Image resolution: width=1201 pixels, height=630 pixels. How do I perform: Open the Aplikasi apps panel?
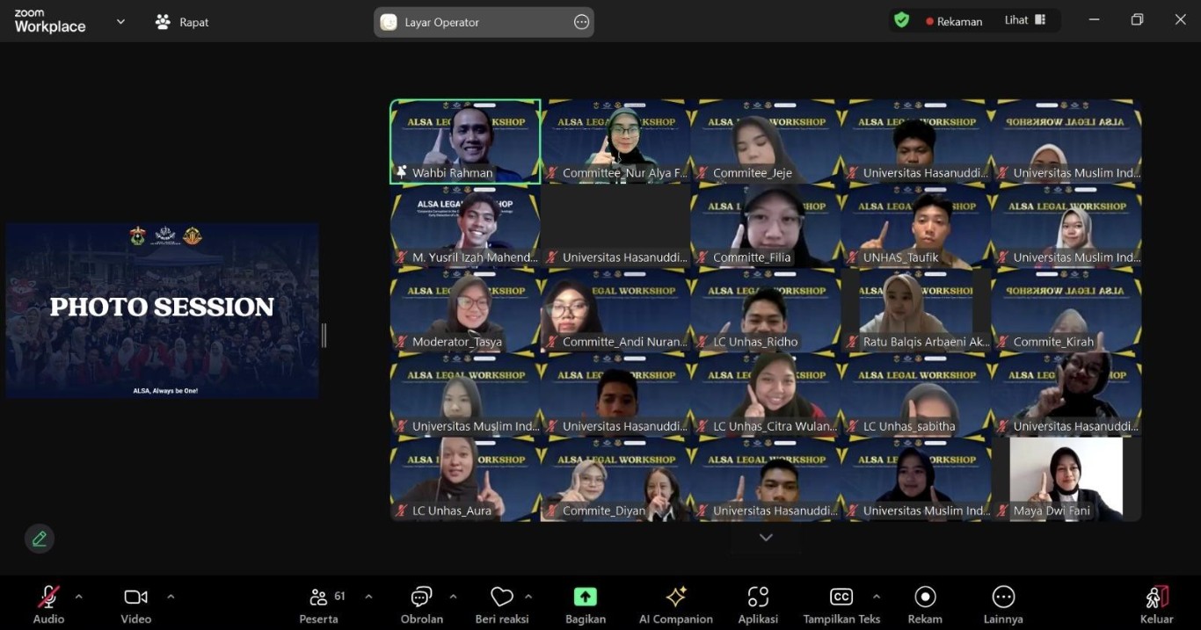[x=758, y=605]
